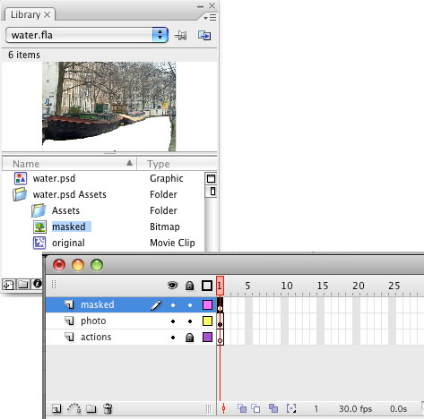
Task: Open the inner Assets folder icon
Action: pyautogui.click(x=39, y=210)
